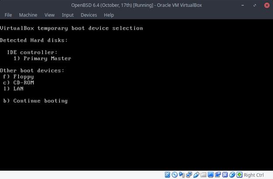Click the Other boot devices heading
Image resolution: width=273 pixels, height=179 pixels.
pyautogui.click(x=32, y=71)
